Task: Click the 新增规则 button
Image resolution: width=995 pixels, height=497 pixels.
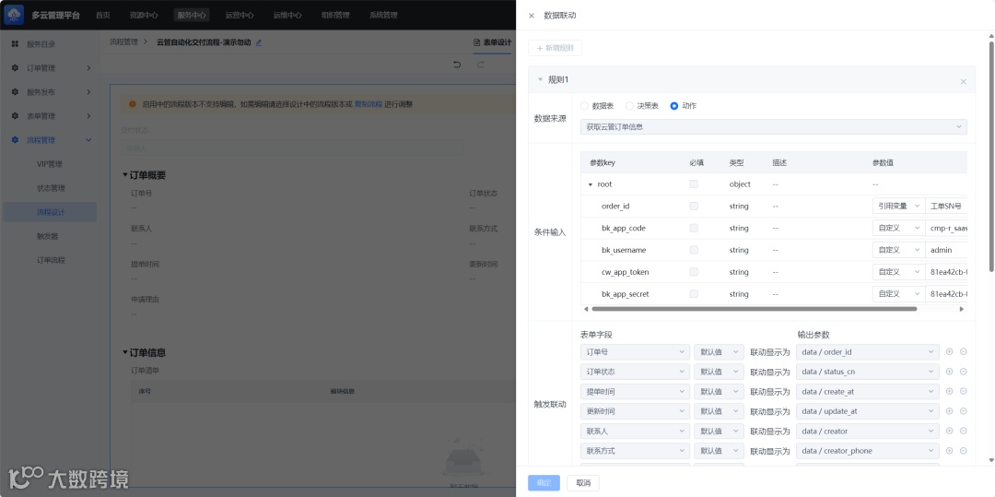Action: point(555,48)
